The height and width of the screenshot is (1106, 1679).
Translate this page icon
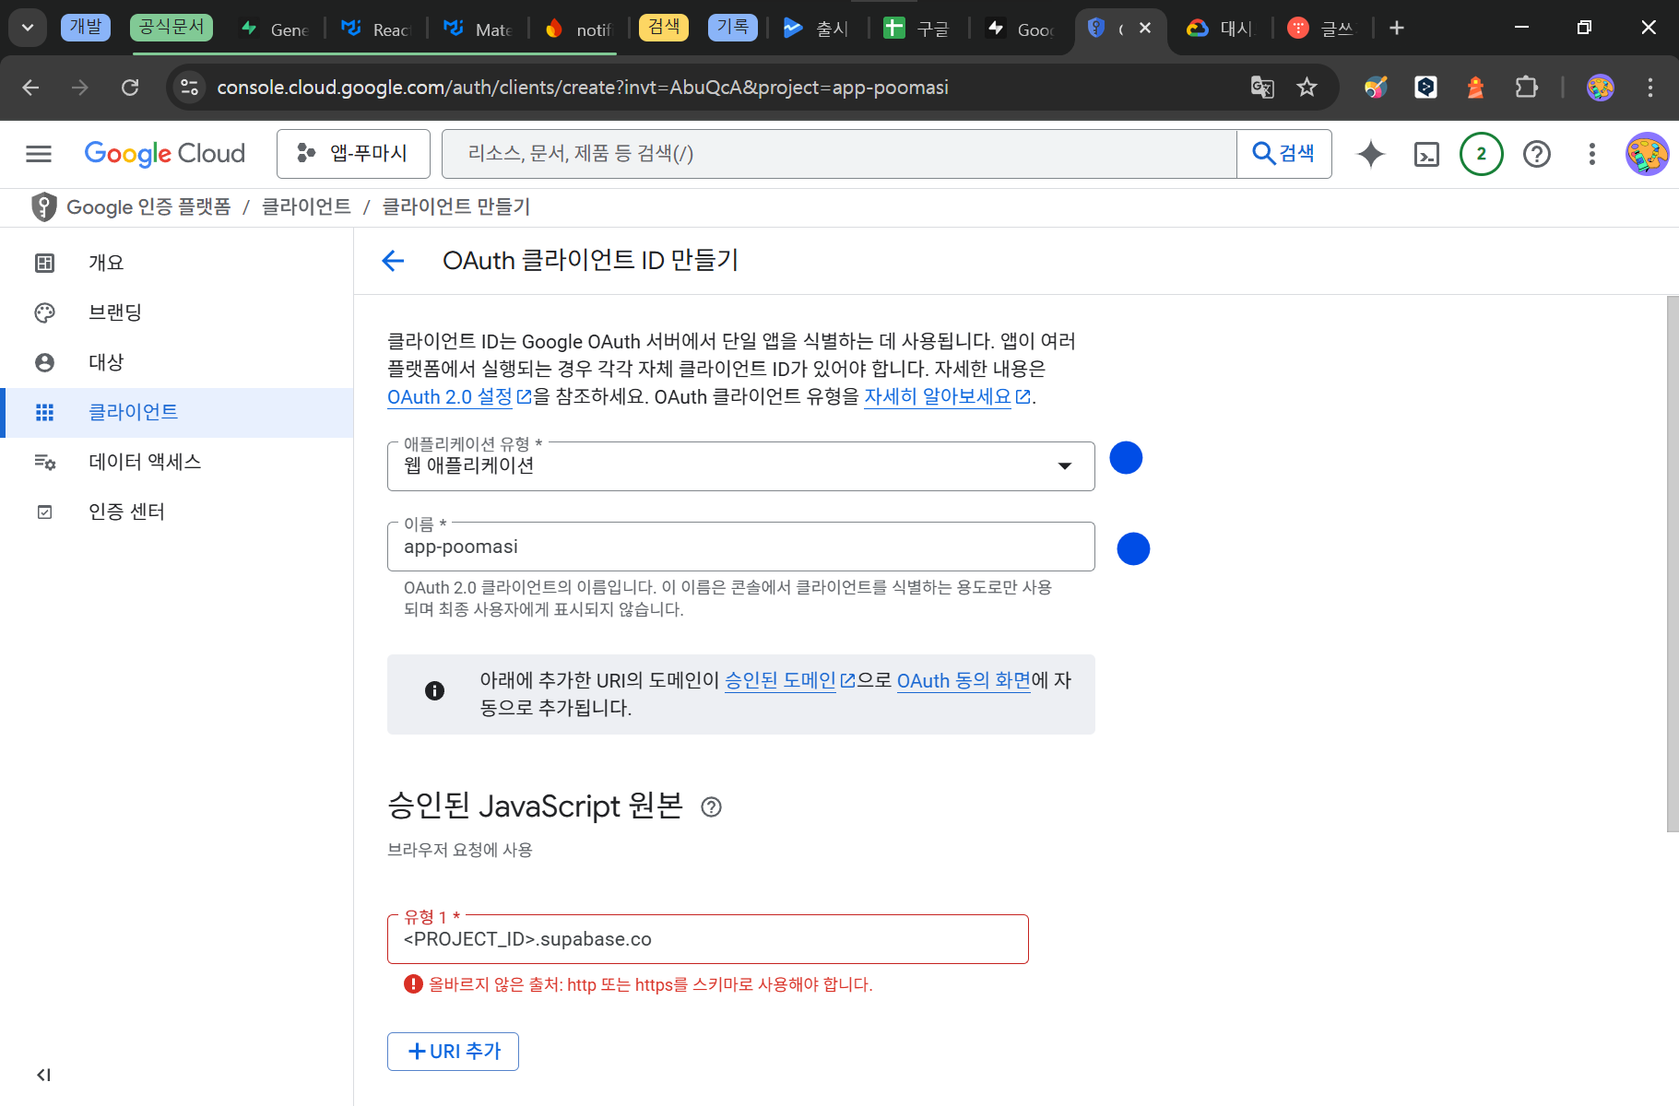pos(1262,88)
